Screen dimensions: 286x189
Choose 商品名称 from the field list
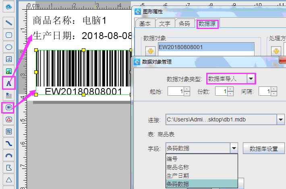pos(178,167)
